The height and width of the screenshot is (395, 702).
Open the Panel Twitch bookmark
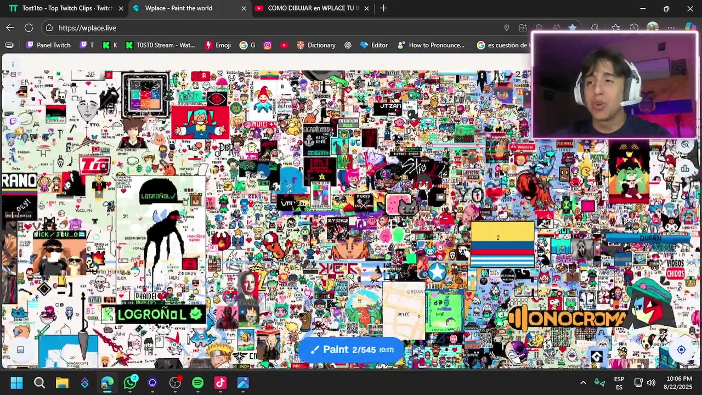[x=48, y=45]
